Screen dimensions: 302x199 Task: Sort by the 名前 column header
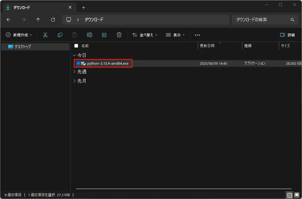(x=85, y=46)
